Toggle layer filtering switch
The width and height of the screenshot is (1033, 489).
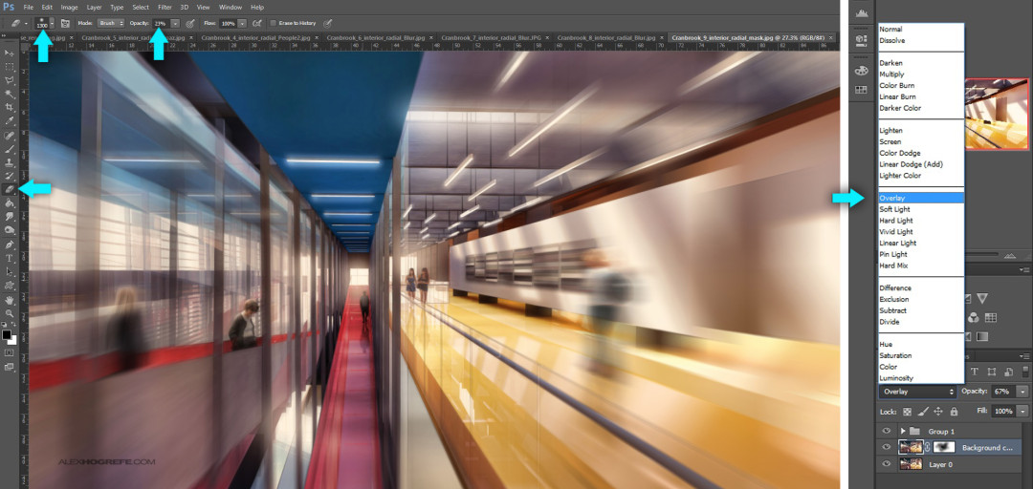point(1025,372)
